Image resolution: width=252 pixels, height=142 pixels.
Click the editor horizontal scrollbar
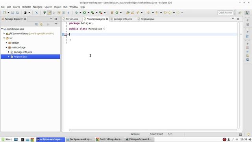point(153,130)
